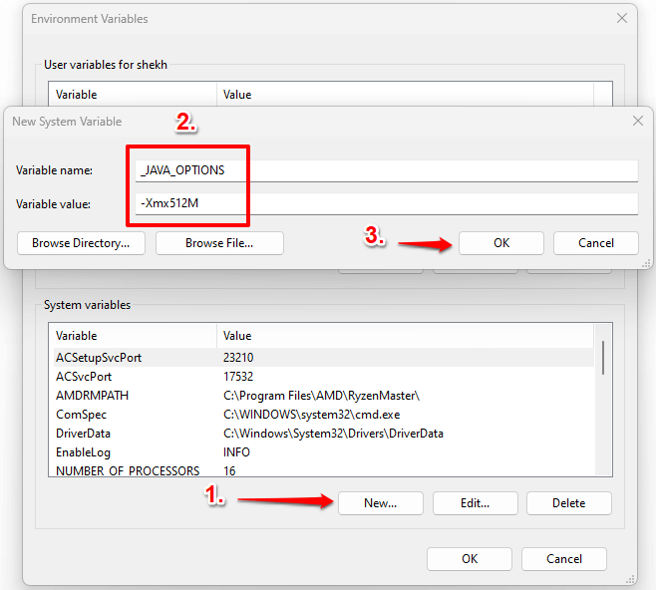Delete the selected system variable

coord(569,503)
